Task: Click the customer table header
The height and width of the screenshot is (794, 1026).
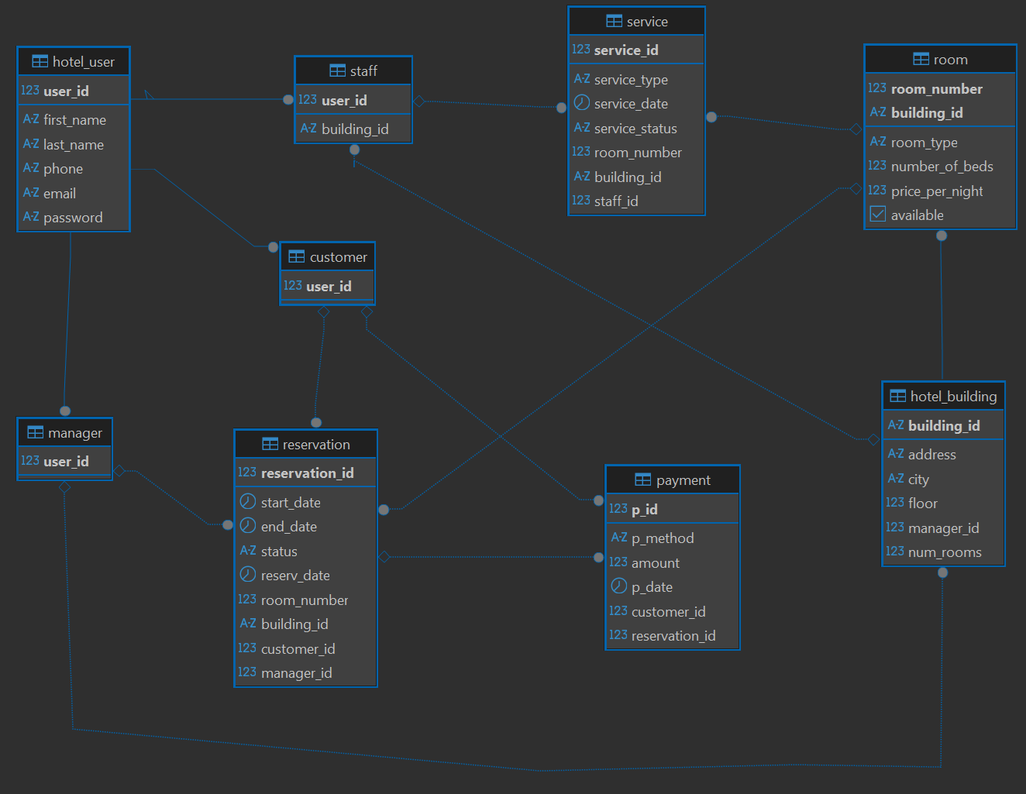Action: click(338, 256)
